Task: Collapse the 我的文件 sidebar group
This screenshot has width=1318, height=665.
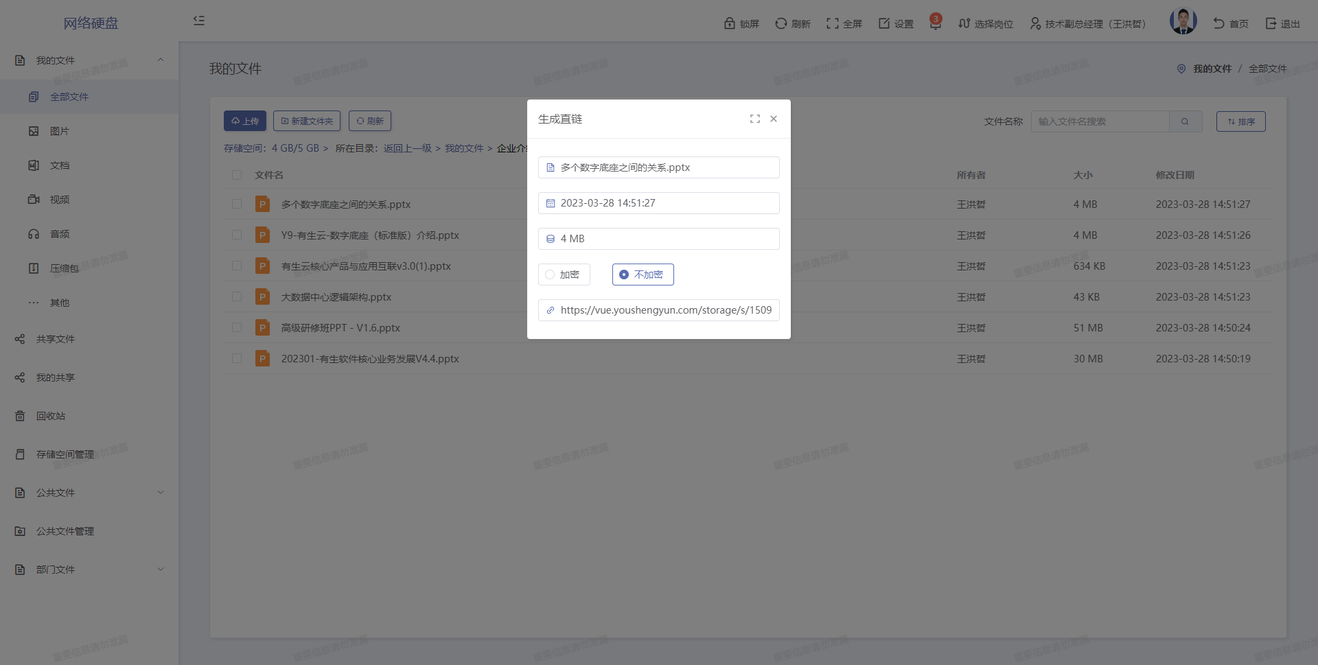Action: click(161, 60)
